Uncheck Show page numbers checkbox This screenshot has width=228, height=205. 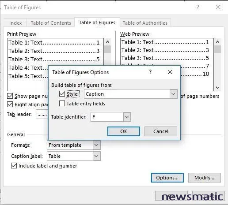pyautogui.click(x=10, y=96)
